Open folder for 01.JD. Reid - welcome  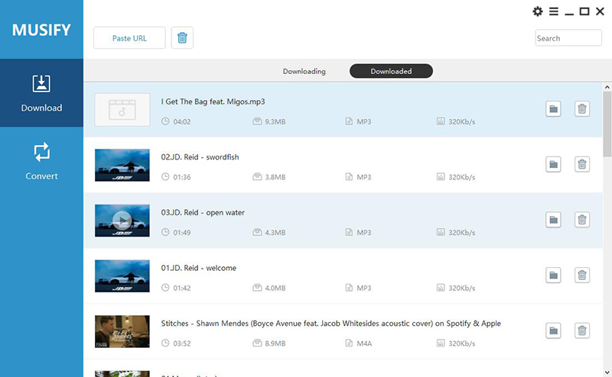click(553, 275)
